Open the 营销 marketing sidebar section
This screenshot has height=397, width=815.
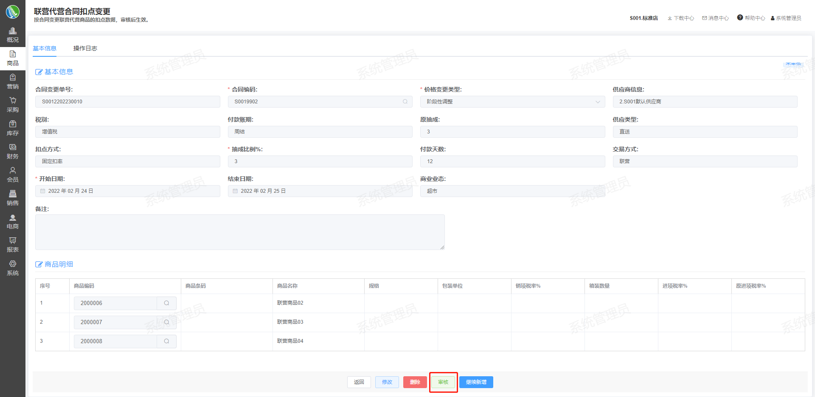pos(13,82)
